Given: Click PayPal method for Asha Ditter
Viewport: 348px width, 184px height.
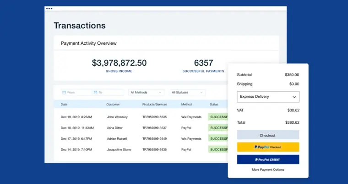Looking at the screenshot, I should [186, 128].
